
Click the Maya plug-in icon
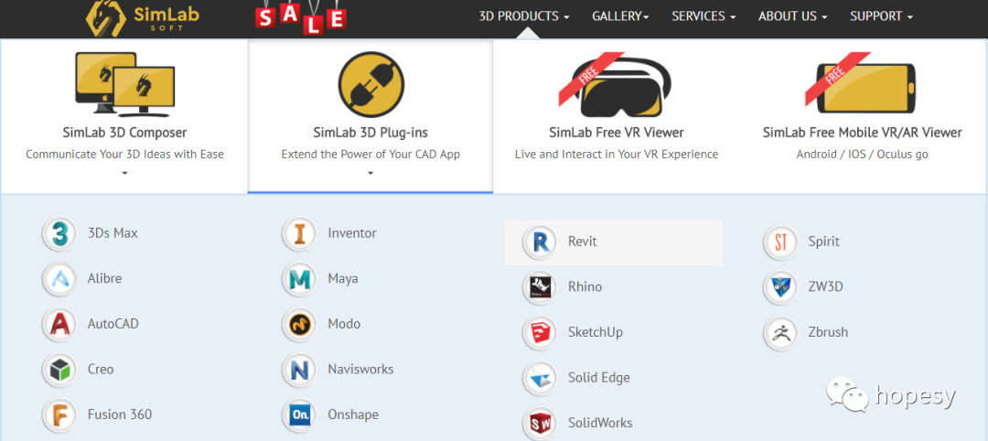[298, 279]
